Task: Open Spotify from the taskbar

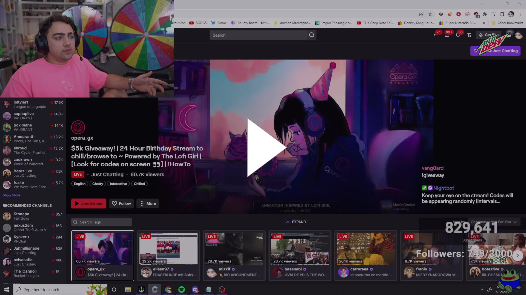Action: [x=182, y=290]
